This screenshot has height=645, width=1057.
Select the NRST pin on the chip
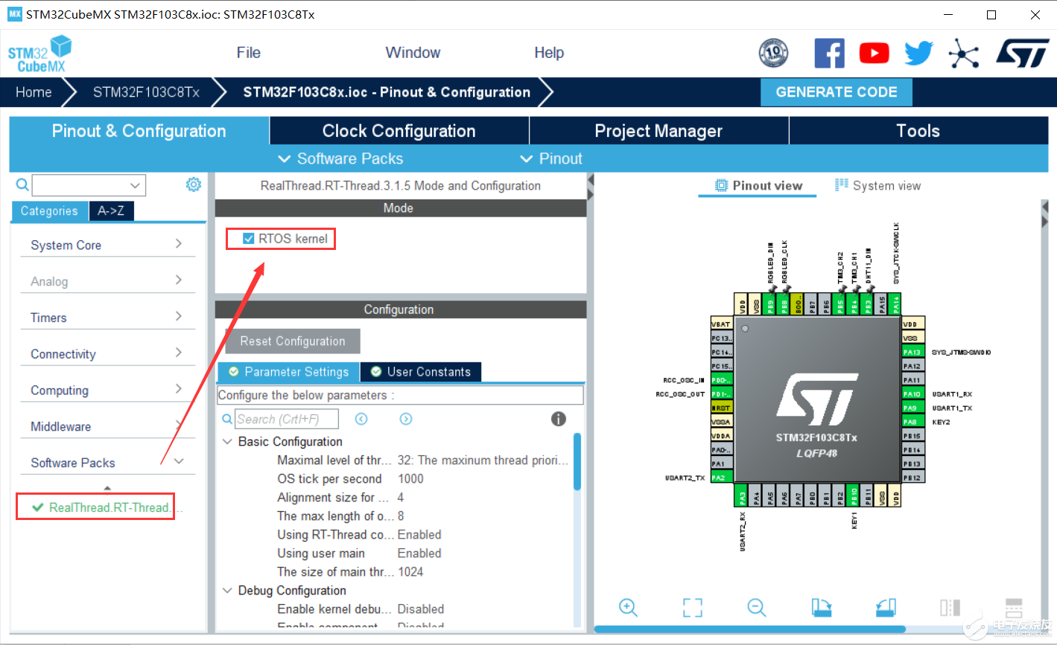pos(722,408)
